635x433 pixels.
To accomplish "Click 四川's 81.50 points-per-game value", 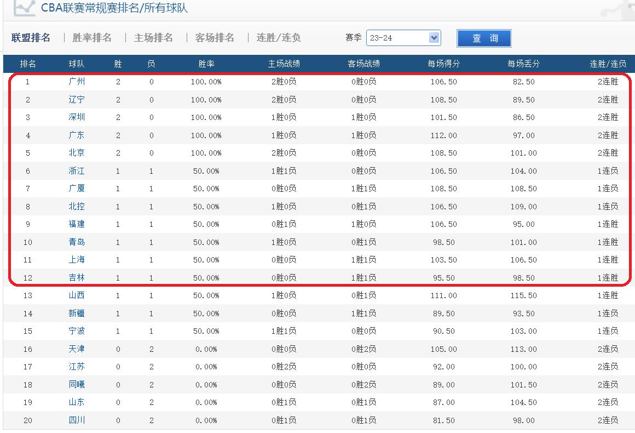I will pos(444,421).
